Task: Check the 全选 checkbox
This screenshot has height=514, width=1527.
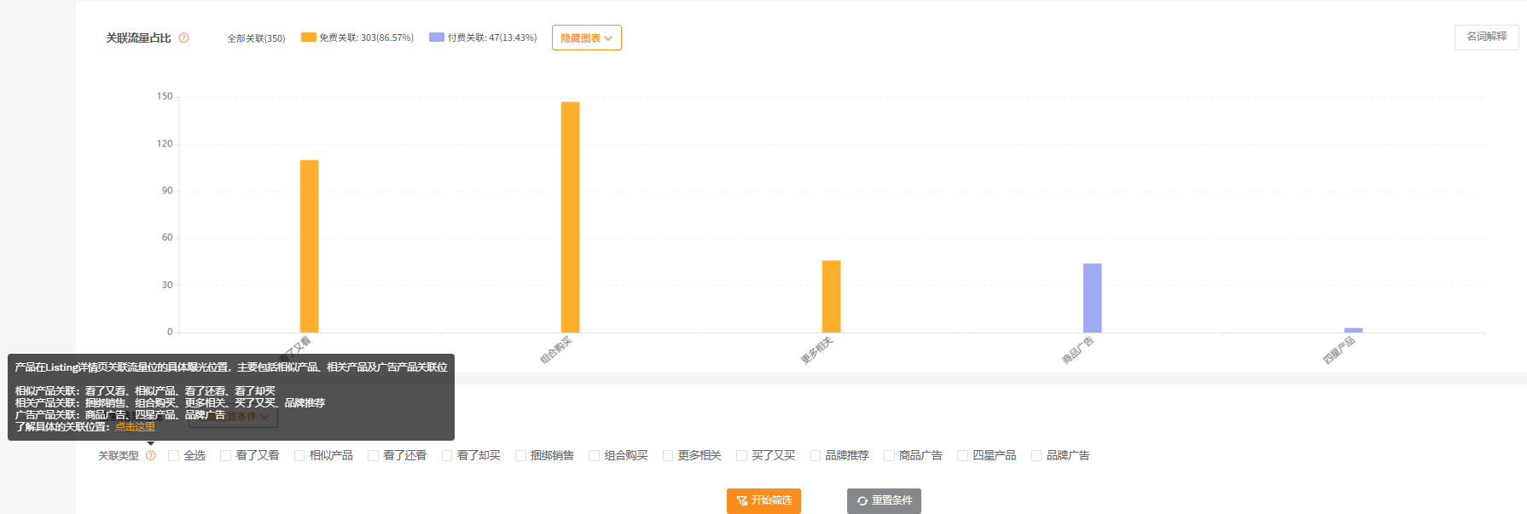Action: (x=174, y=456)
